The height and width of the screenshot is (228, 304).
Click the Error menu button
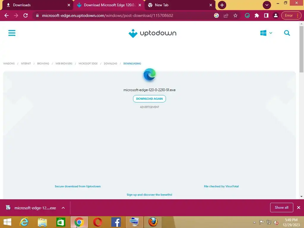click(291, 15)
